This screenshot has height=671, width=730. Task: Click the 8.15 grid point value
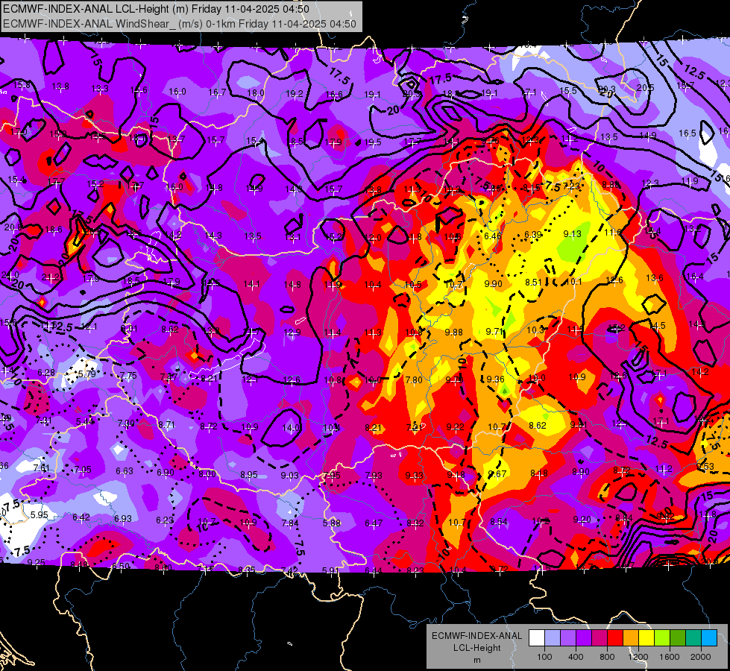pos(531,188)
